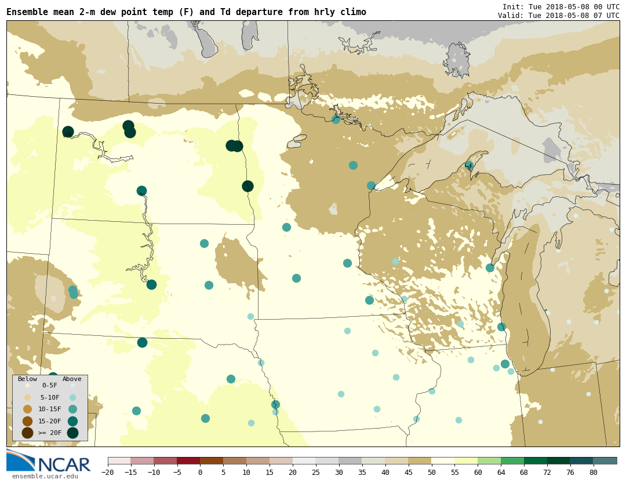
Task: Click the 'Below' legend heading
Action: pyautogui.click(x=28, y=379)
